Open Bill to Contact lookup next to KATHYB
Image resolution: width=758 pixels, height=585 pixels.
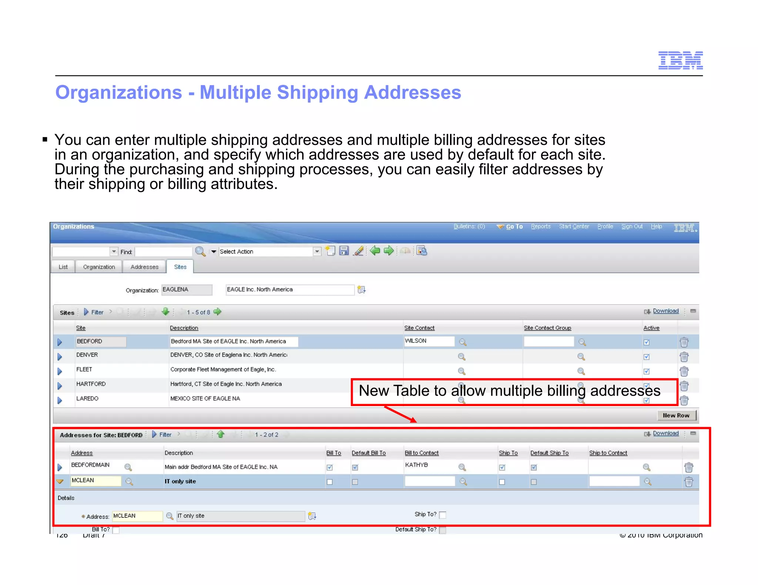[462, 467]
